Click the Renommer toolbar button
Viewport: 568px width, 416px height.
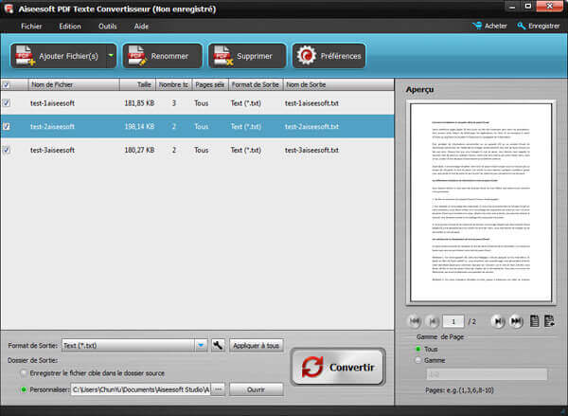(162, 56)
